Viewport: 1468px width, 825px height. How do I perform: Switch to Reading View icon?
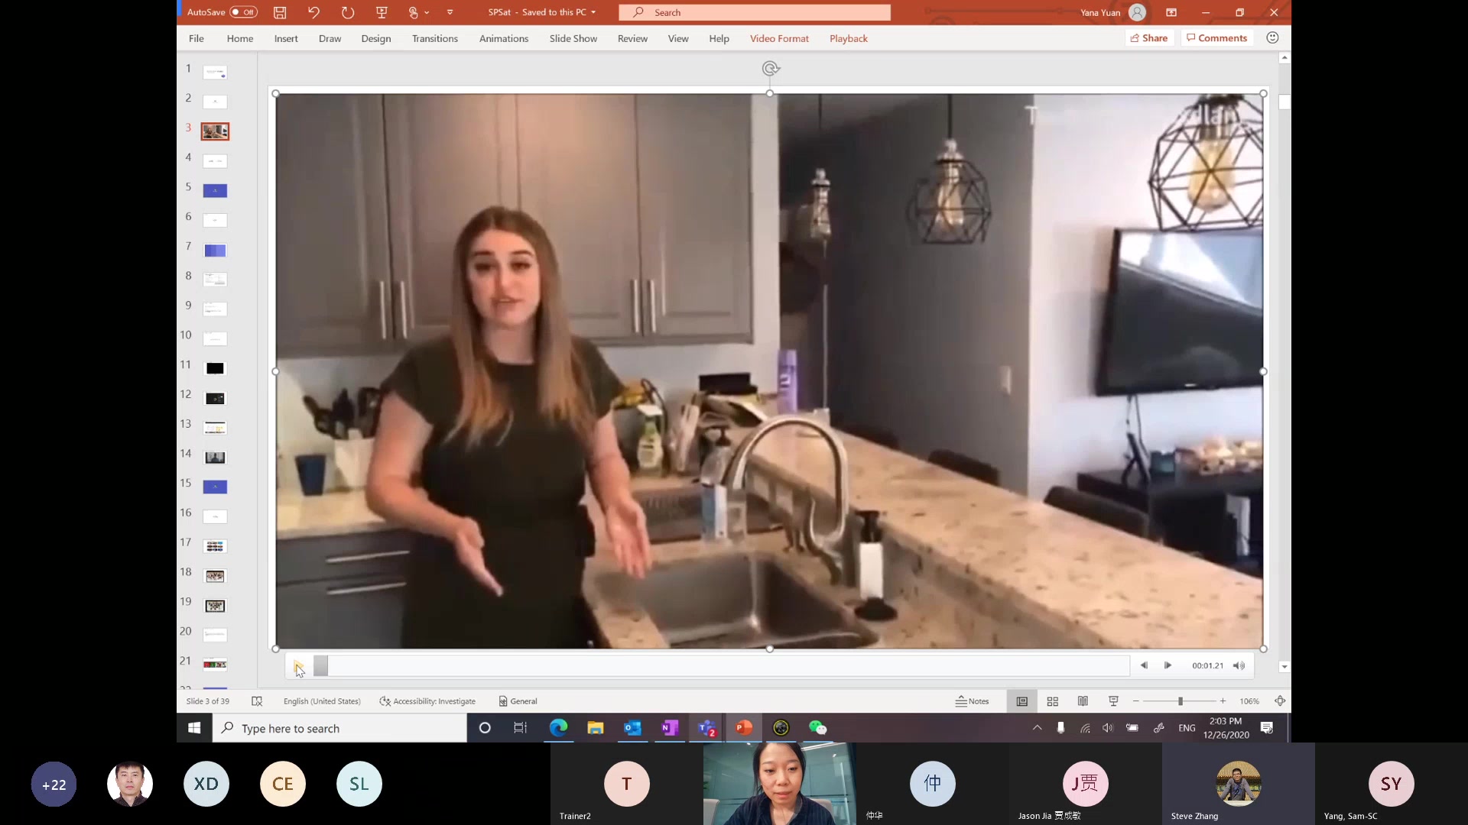click(x=1083, y=701)
